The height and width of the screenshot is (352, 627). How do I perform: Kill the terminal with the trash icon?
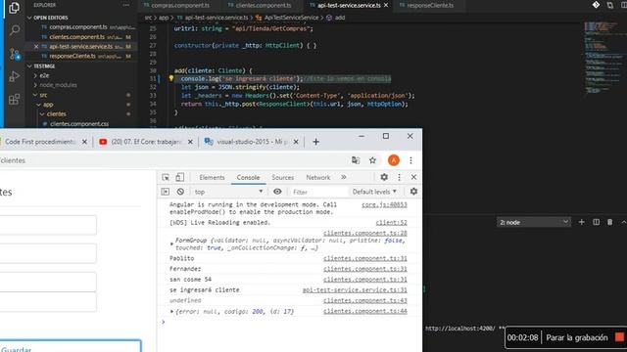tap(609, 222)
